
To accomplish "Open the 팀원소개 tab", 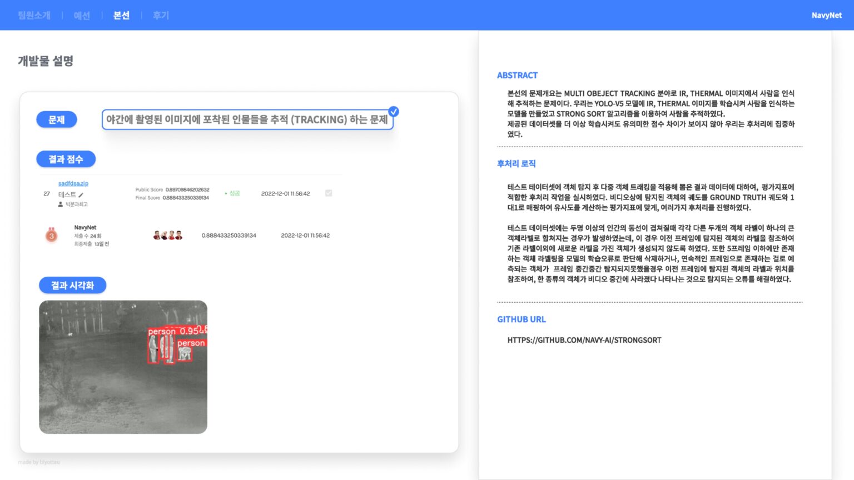I will [x=34, y=15].
